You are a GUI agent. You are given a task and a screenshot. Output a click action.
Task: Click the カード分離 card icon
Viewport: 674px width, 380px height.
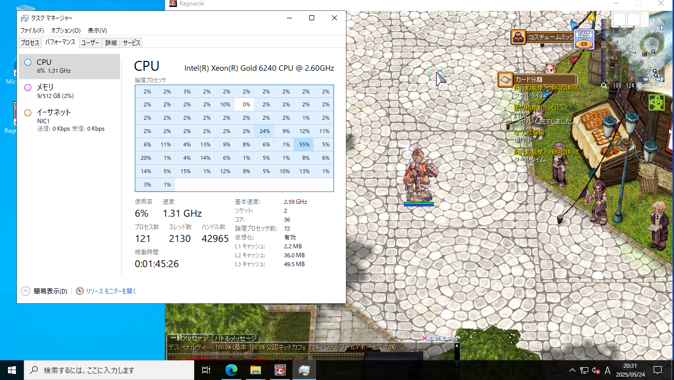[505, 79]
